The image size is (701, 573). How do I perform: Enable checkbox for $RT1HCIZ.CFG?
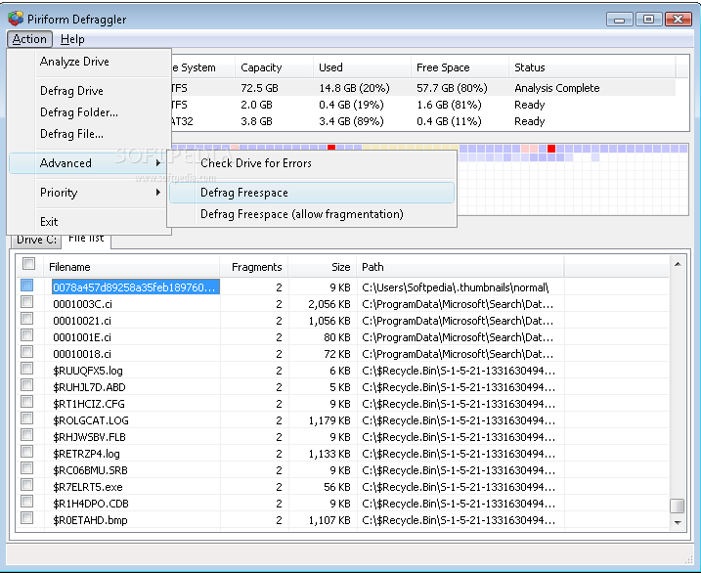[x=27, y=402]
